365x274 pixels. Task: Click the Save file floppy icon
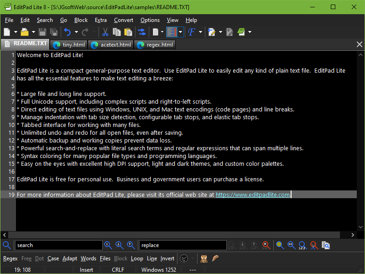pyautogui.click(x=42, y=32)
